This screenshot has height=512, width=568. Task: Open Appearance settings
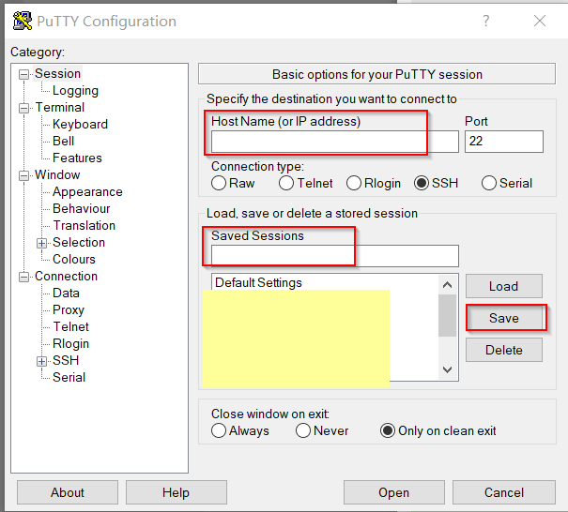click(87, 192)
